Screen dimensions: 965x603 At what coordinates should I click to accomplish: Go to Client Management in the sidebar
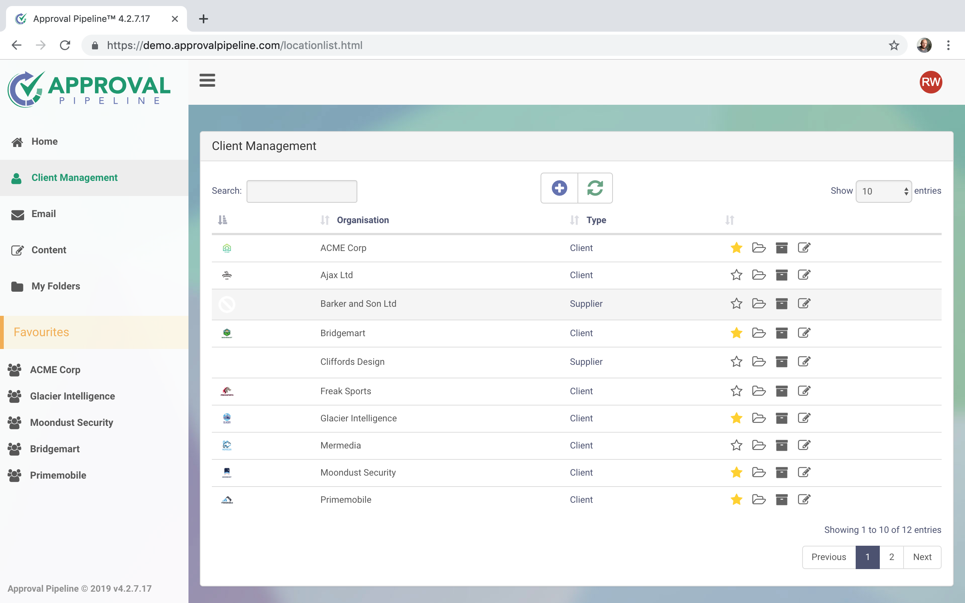74,178
